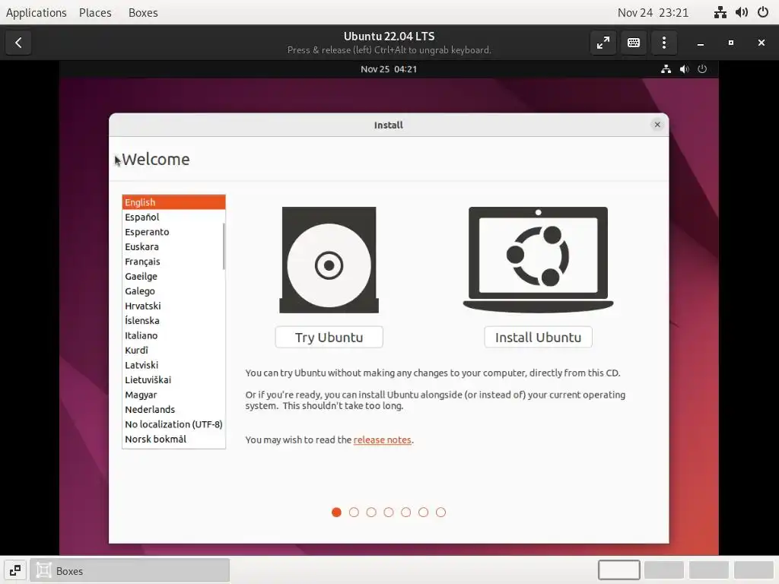Go back using the Boxes back arrow
779x584 pixels.
(x=18, y=43)
